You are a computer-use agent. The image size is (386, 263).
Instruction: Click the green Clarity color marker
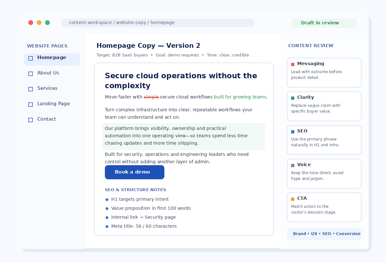point(293,98)
